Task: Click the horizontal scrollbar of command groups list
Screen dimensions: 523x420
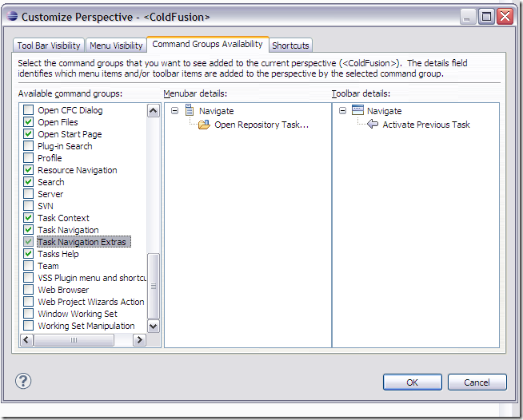Action: (75, 340)
